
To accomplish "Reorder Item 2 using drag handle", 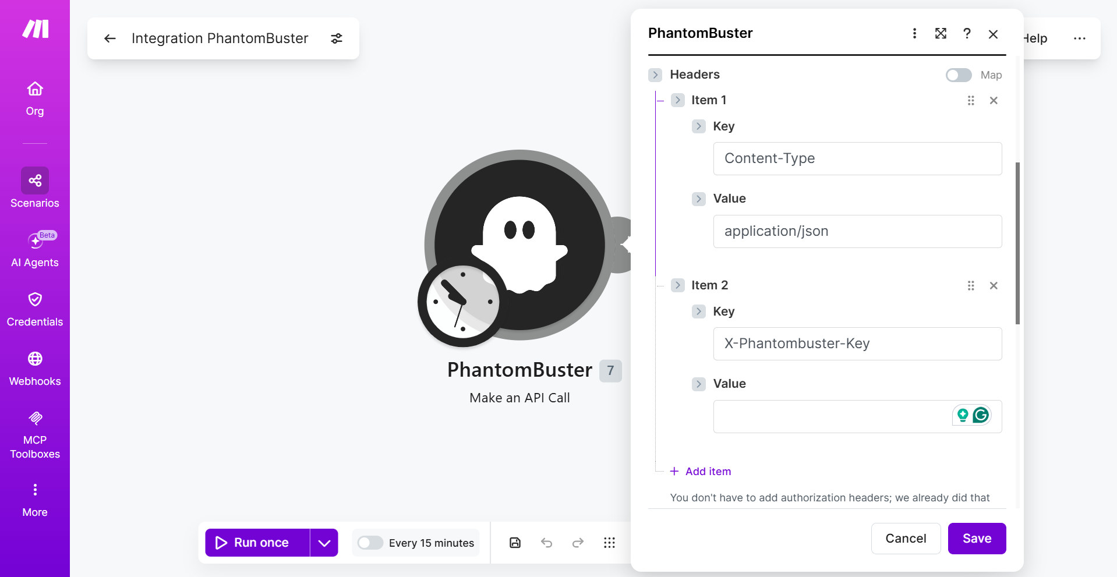I will (971, 286).
